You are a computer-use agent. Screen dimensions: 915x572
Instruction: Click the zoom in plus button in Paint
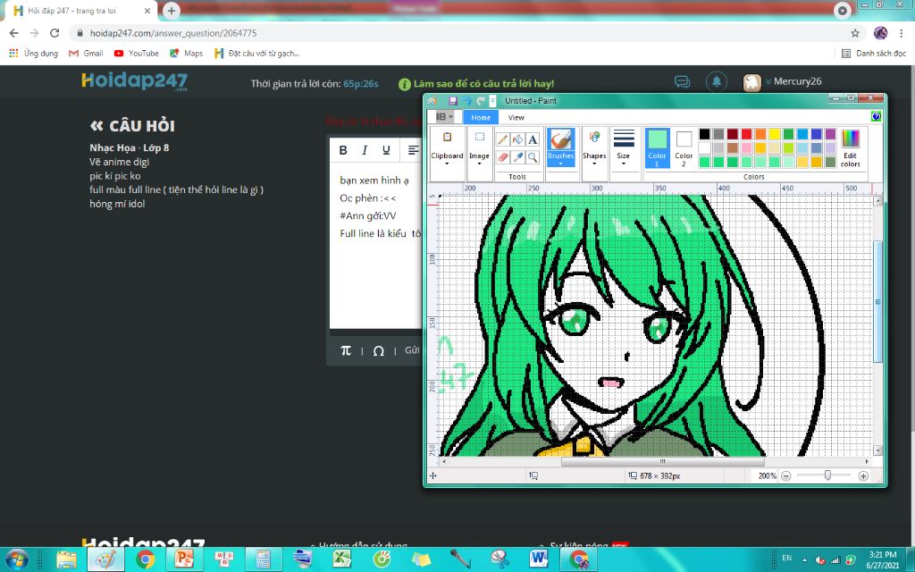[x=863, y=475]
